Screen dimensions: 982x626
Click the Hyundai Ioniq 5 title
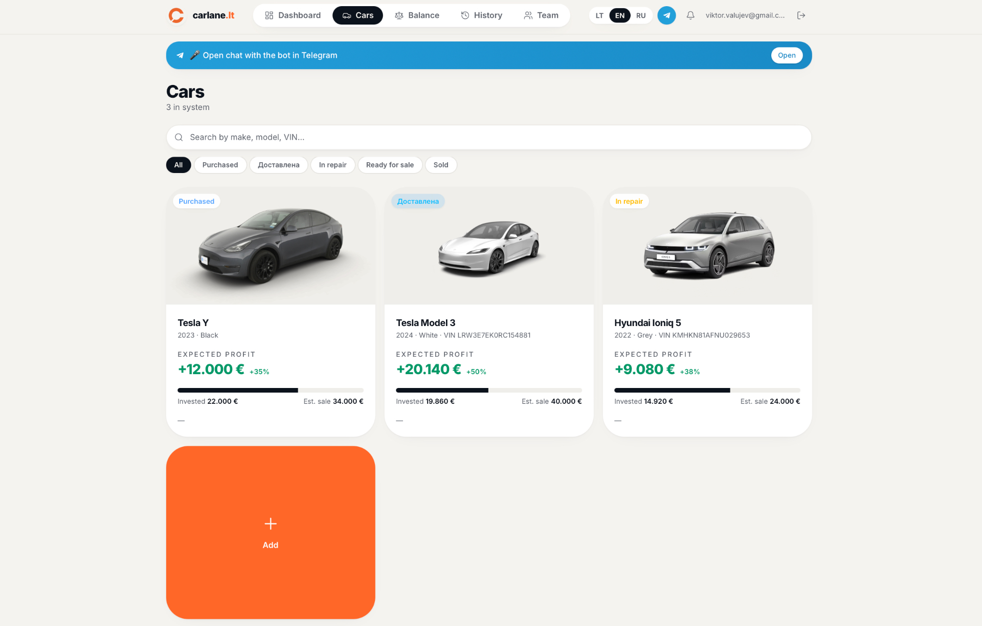pyautogui.click(x=648, y=323)
